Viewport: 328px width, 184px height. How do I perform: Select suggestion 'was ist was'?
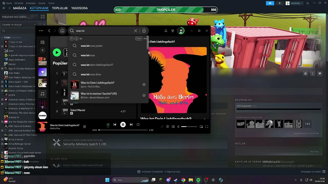coord(108,55)
